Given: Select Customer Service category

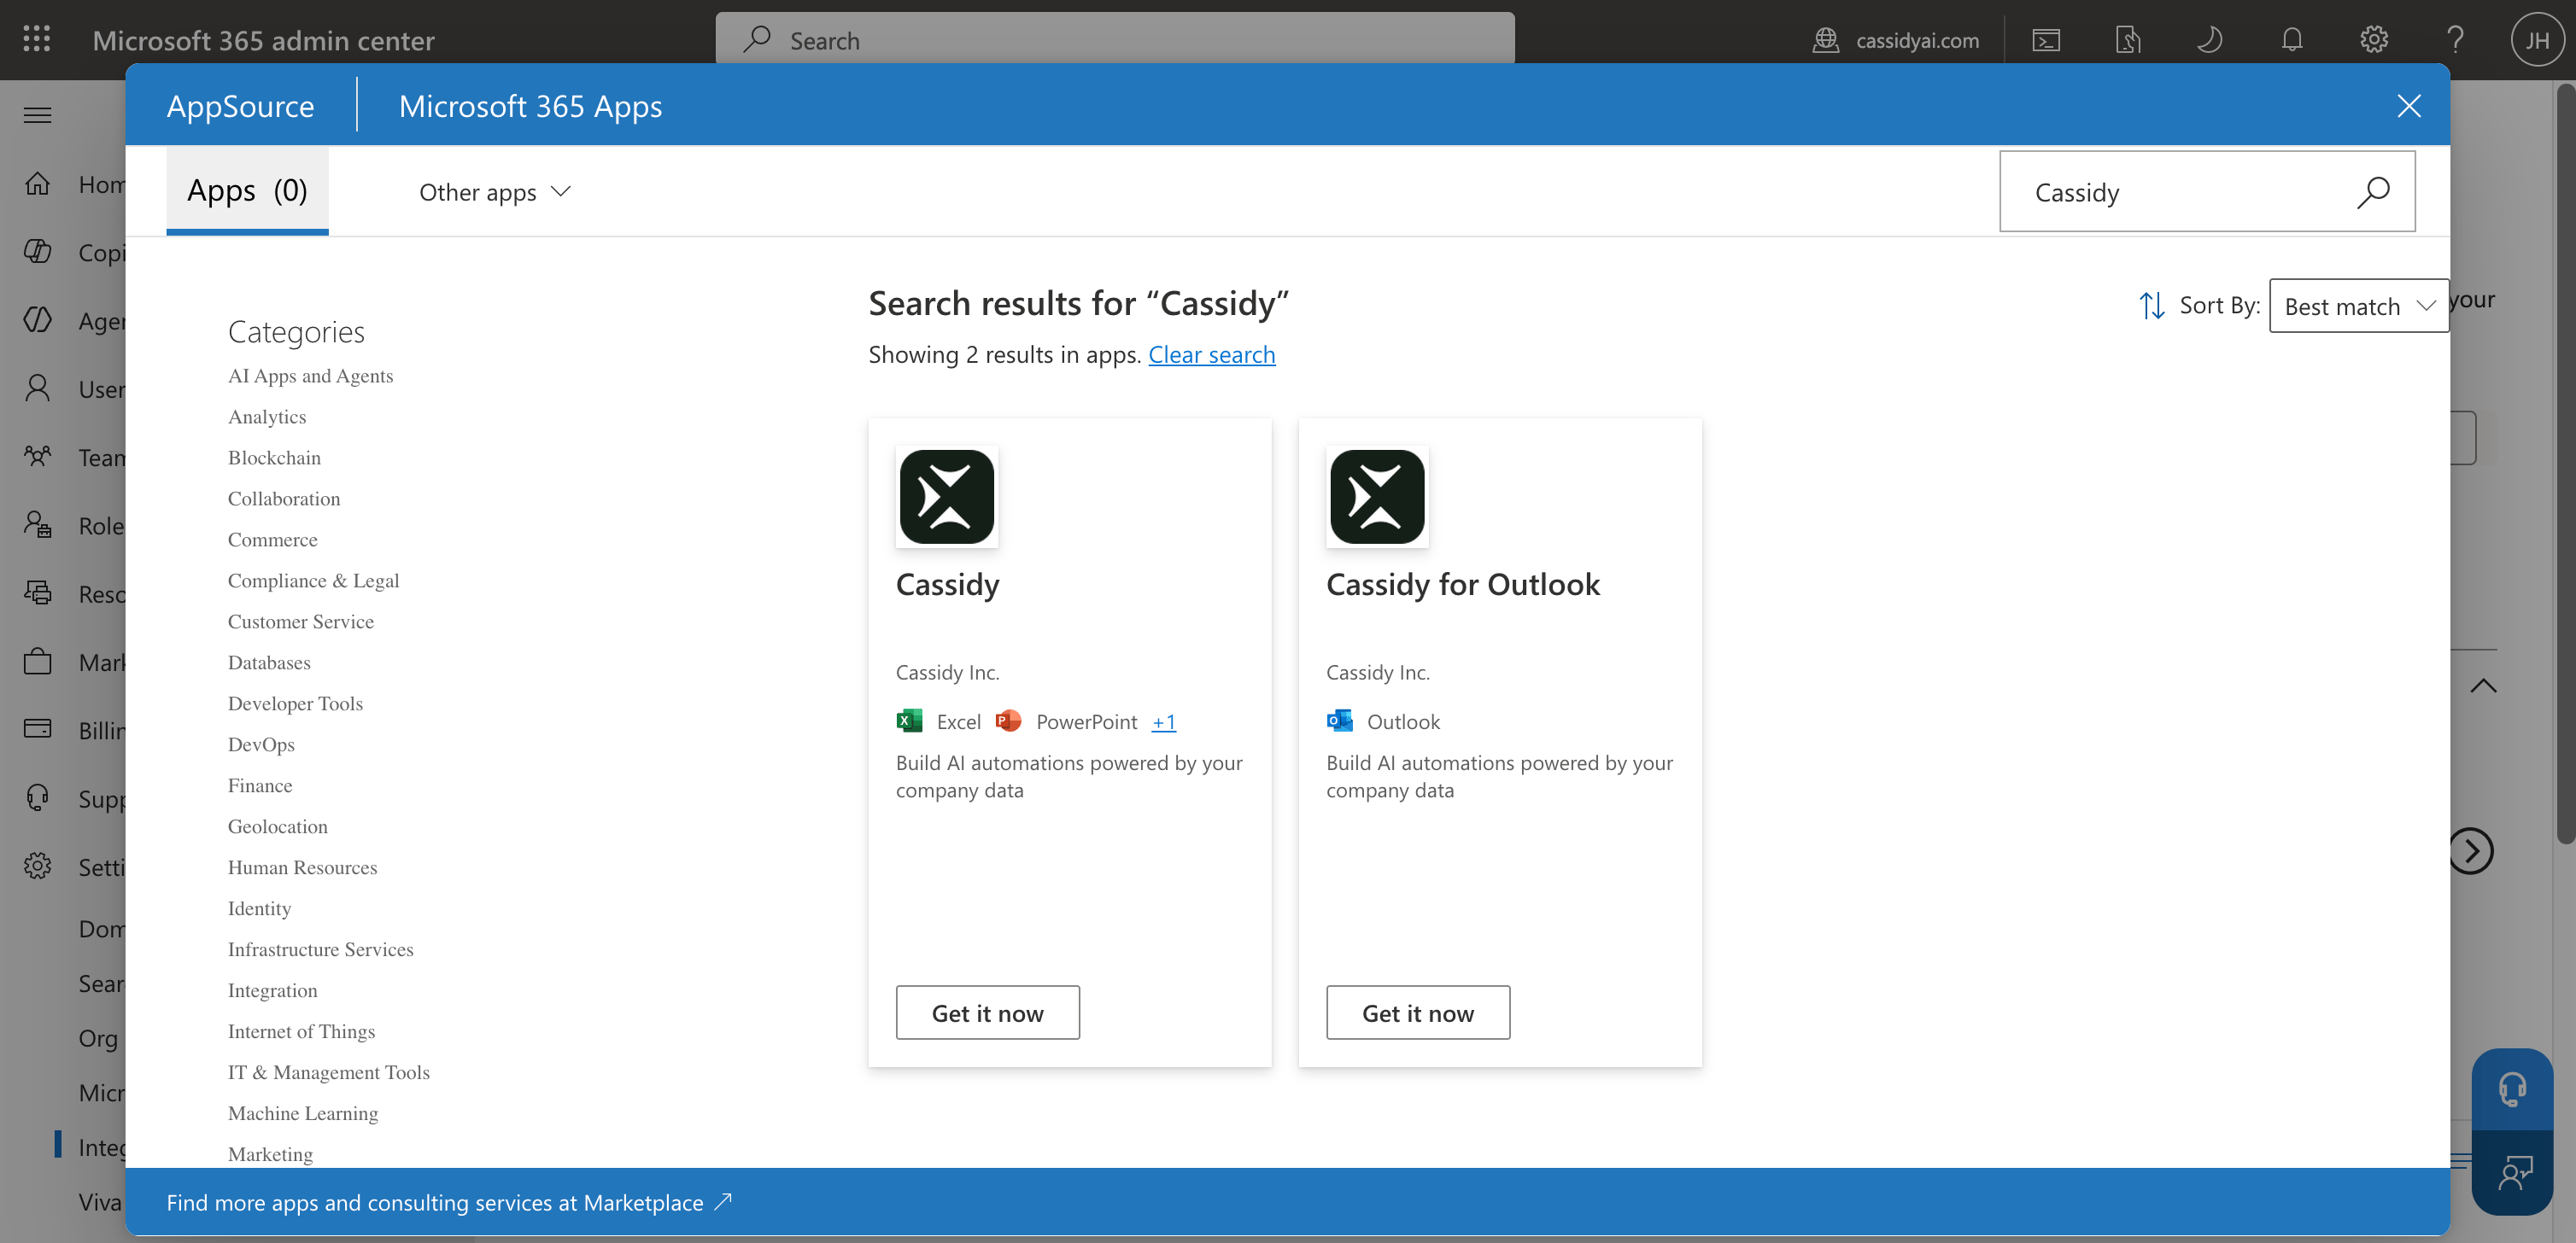Looking at the screenshot, I should pyautogui.click(x=301, y=622).
